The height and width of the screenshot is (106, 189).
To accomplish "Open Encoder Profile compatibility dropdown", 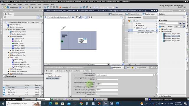I will point(154,75).
